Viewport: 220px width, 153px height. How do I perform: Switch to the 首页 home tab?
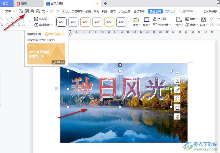pyautogui.click(x=6, y=3)
